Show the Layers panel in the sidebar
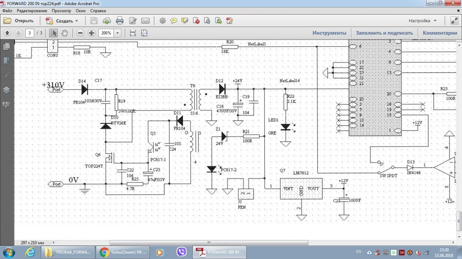 [7, 90]
